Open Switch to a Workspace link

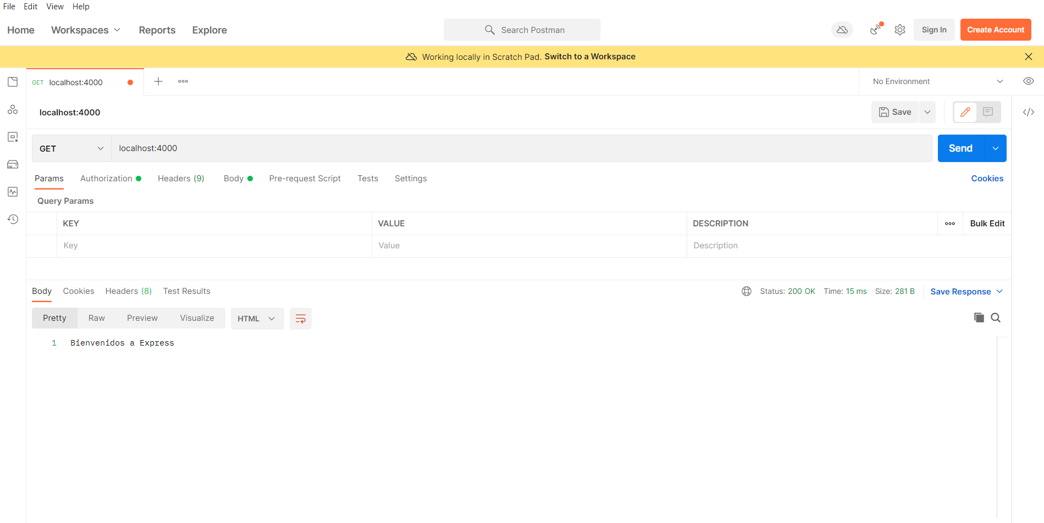(x=589, y=56)
